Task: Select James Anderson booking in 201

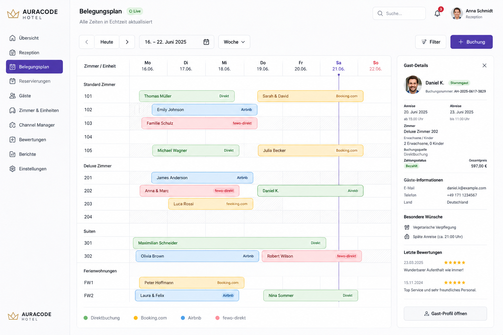Action: pos(202,178)
